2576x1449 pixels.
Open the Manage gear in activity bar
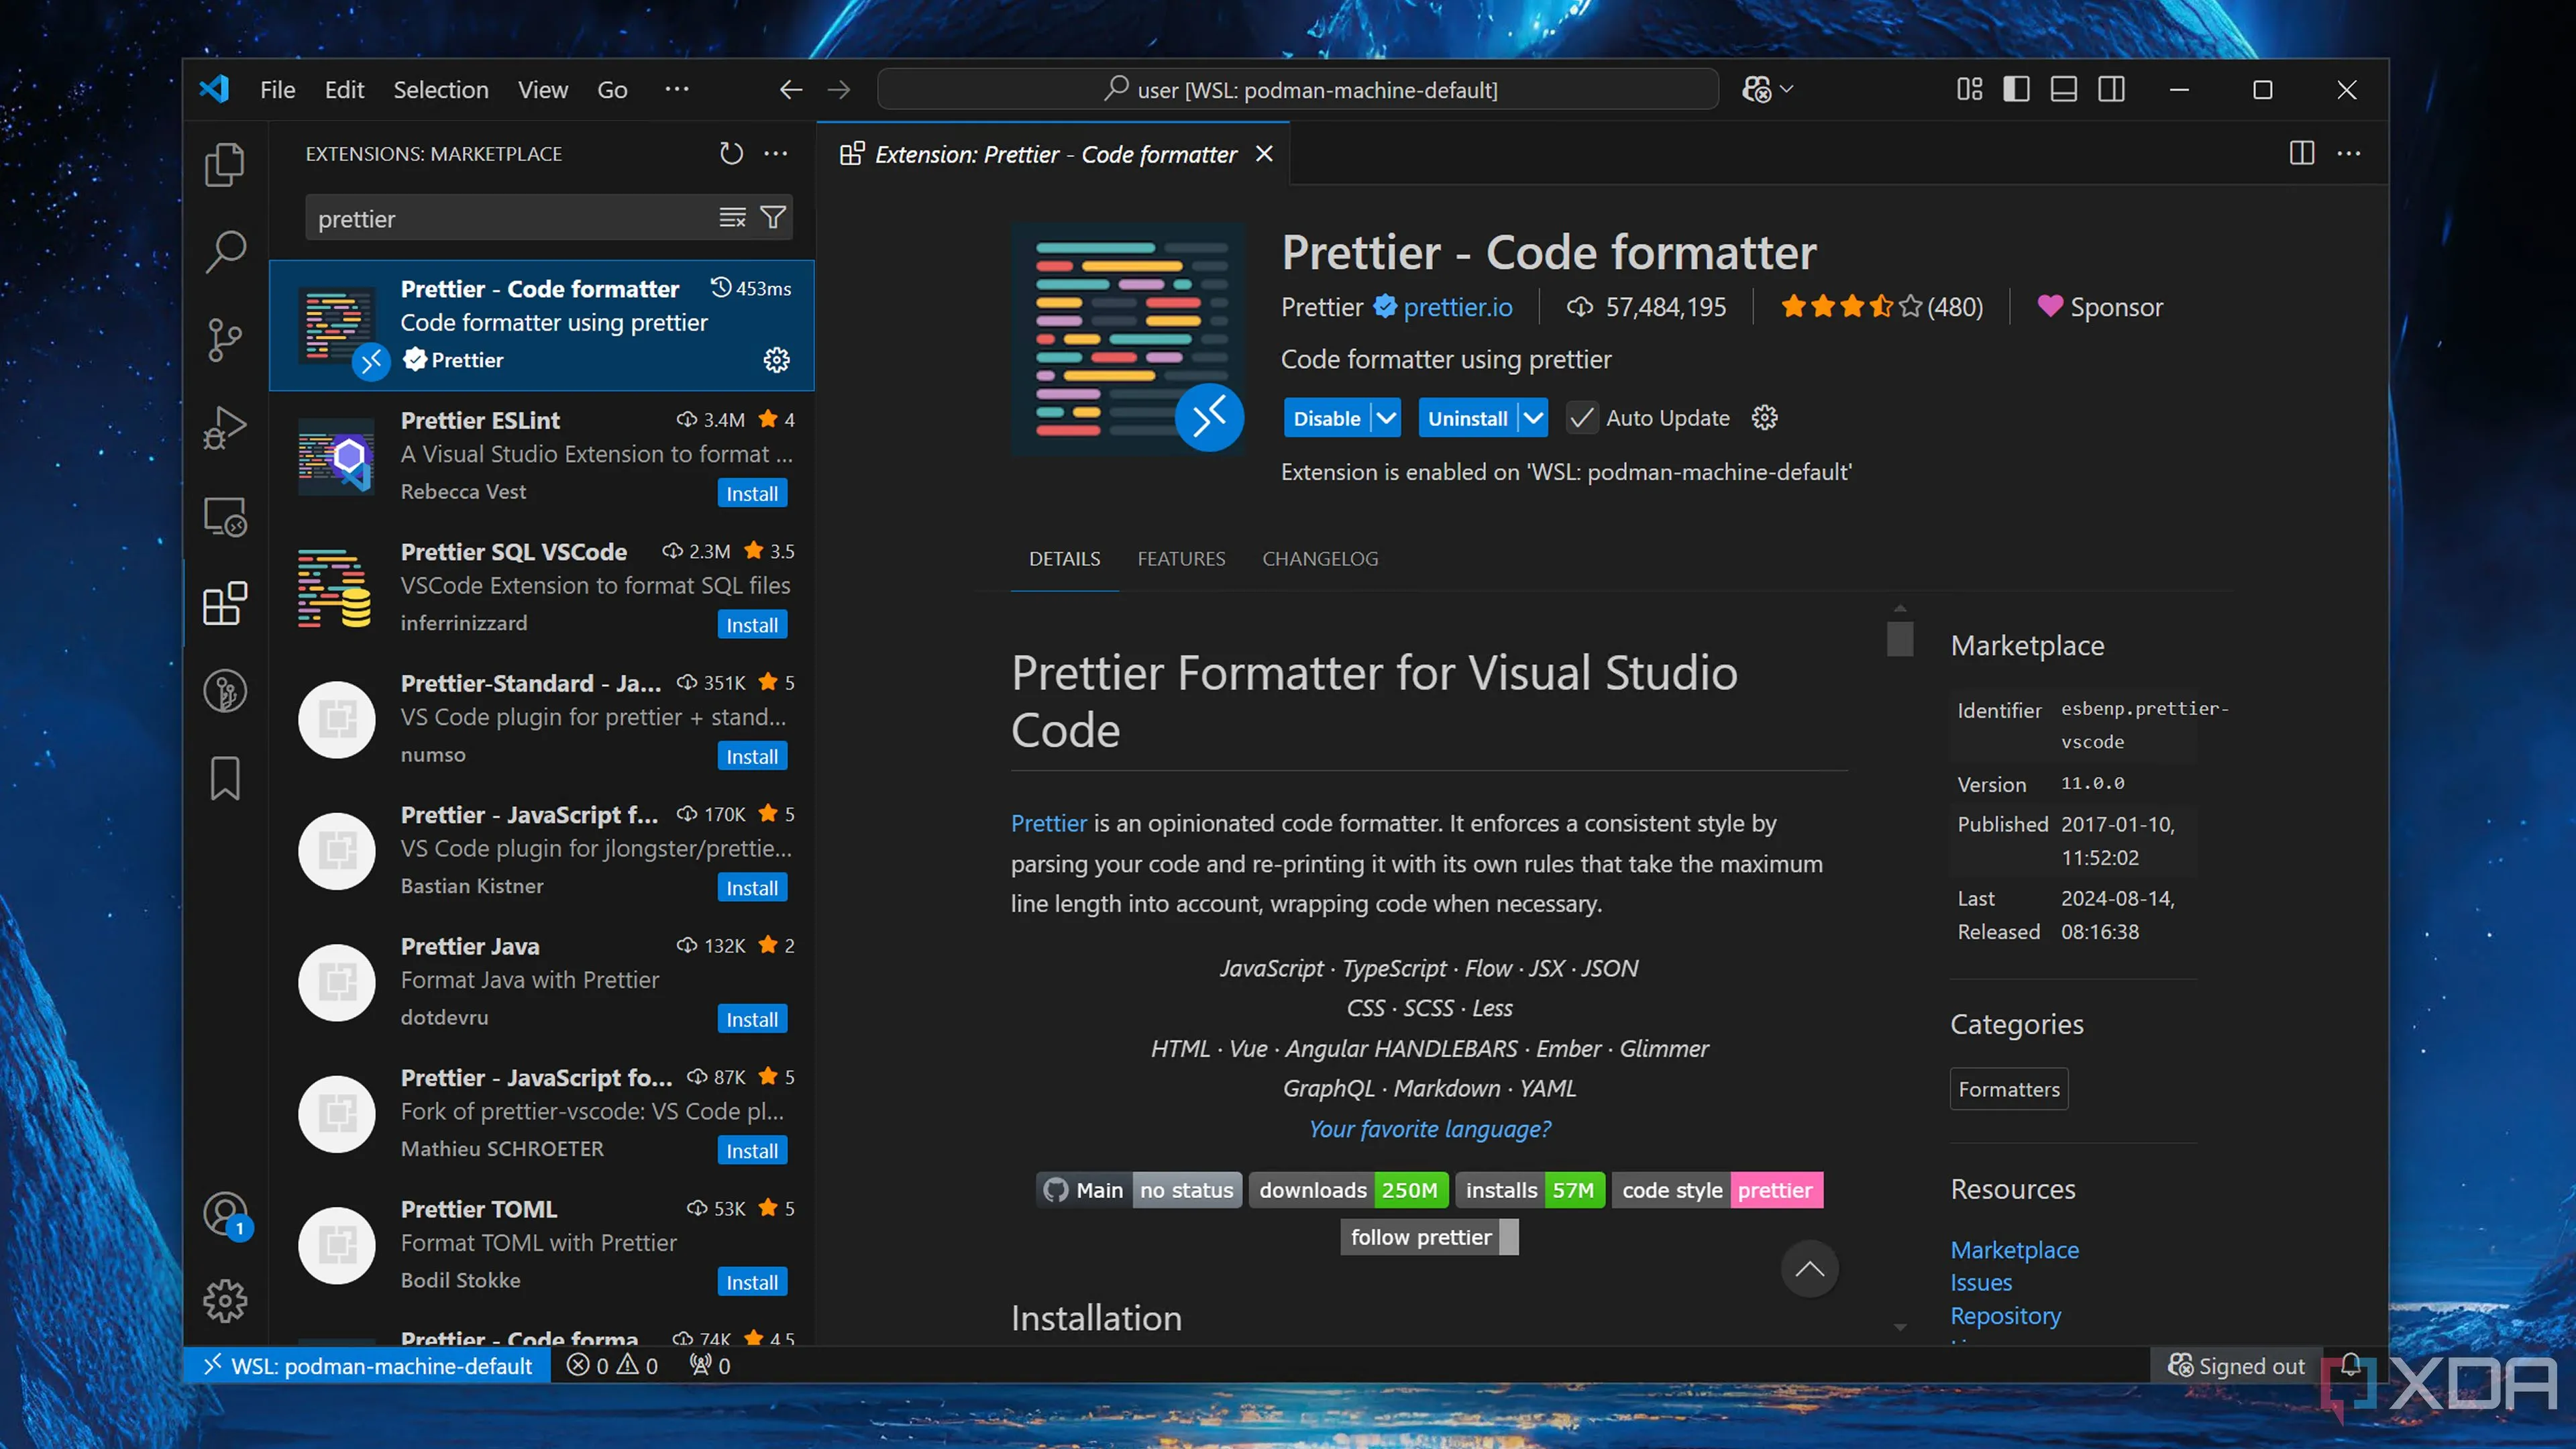tap(225, 1300)
